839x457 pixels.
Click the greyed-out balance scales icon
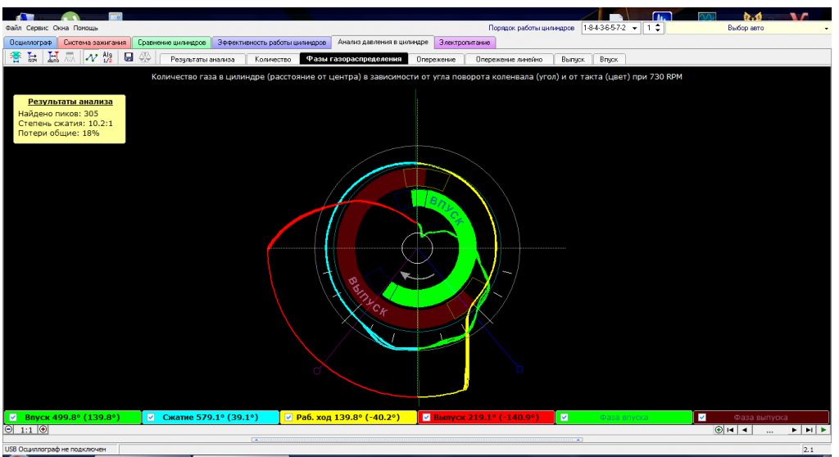pyautogui.click(x=145, y=57)
